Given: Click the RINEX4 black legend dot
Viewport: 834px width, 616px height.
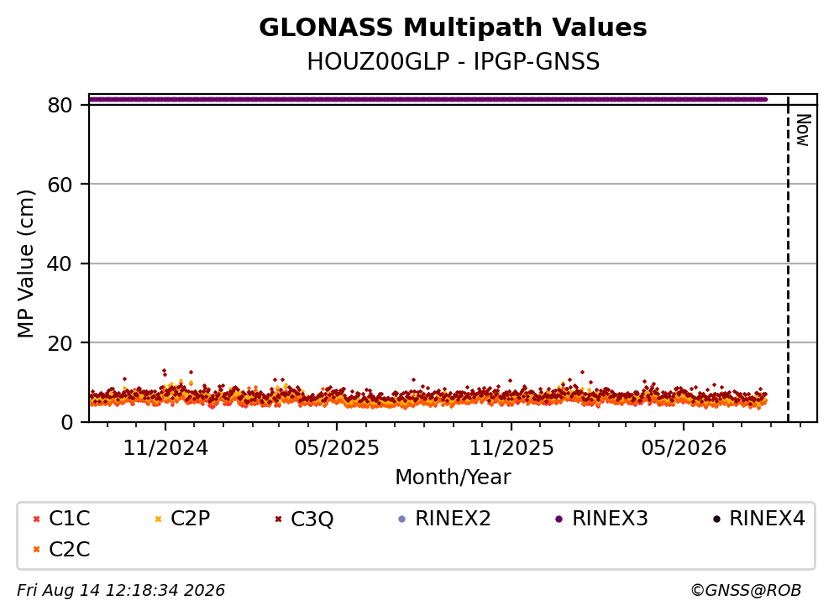Looking at the screenshot, I should [716, 519].
